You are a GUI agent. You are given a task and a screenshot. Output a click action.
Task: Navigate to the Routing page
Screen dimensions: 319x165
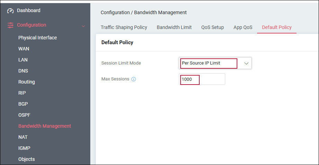tap(27, 82)
